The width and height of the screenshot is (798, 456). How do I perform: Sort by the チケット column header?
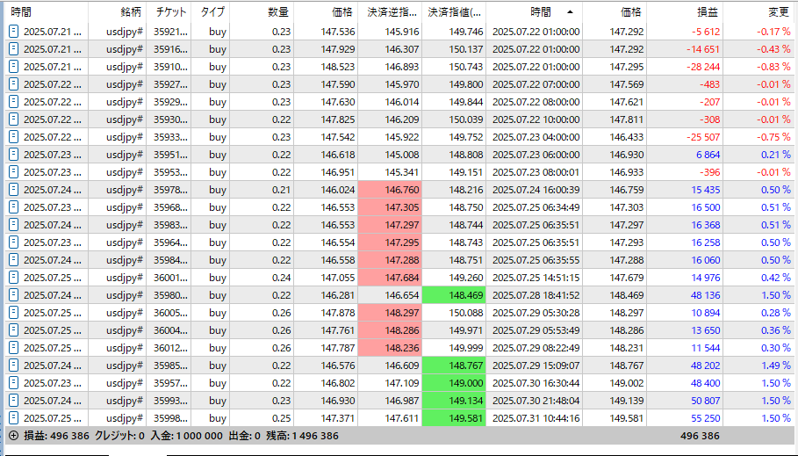[170, 12]
